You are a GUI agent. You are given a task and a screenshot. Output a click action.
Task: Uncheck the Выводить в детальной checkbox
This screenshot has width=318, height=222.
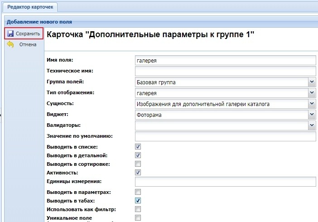[x=138, y=155]
